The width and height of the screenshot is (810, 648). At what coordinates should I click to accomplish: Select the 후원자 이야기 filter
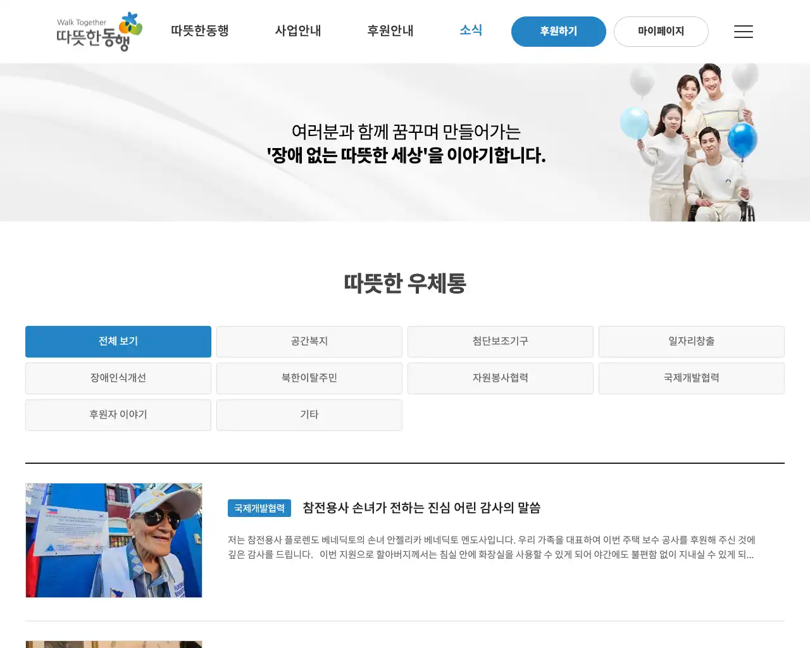[x=118, y=415]
